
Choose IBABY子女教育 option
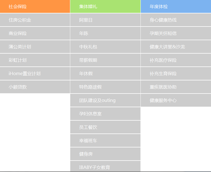pos(105,167)
